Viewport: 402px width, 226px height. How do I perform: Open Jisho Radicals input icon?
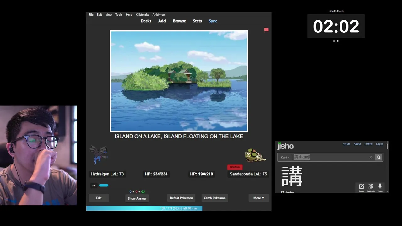371,188
